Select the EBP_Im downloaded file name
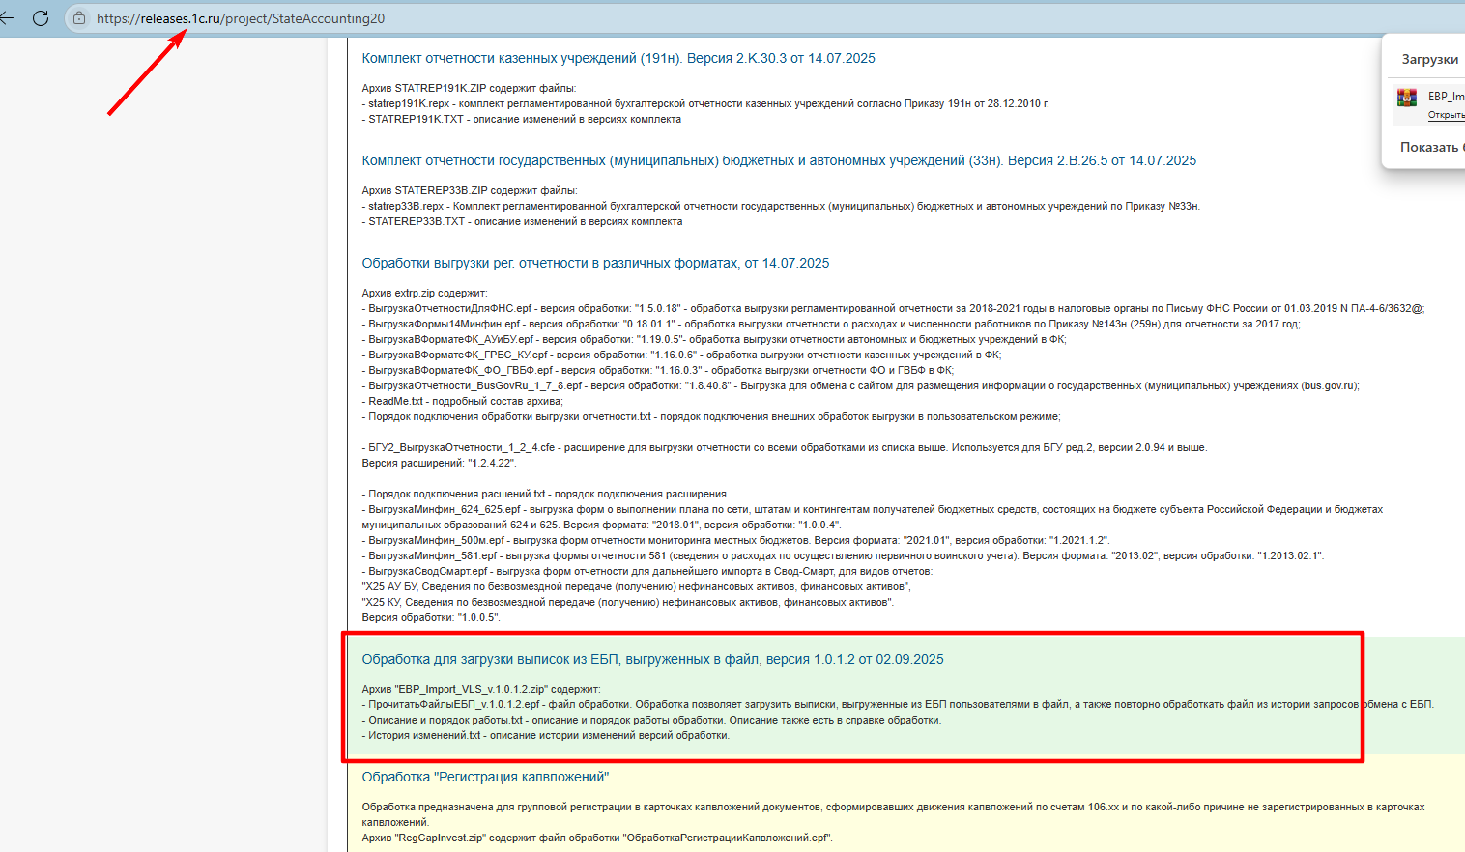This screenshot has width=1465, height=852. pyautogui.click(x=1446, y=97)
